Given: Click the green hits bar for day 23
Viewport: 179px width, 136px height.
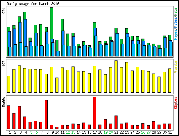Looking at the screenshot, I should click(127, 31).
